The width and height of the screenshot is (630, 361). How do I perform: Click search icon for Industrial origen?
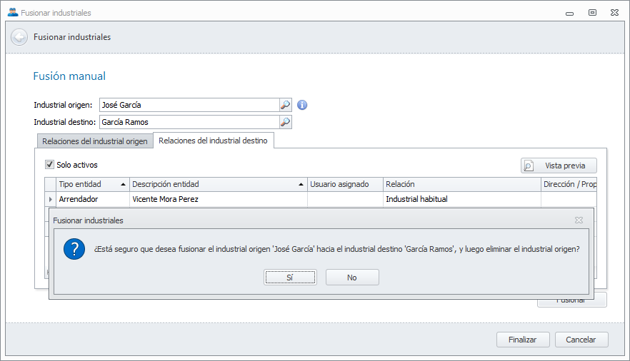[285, 105]
